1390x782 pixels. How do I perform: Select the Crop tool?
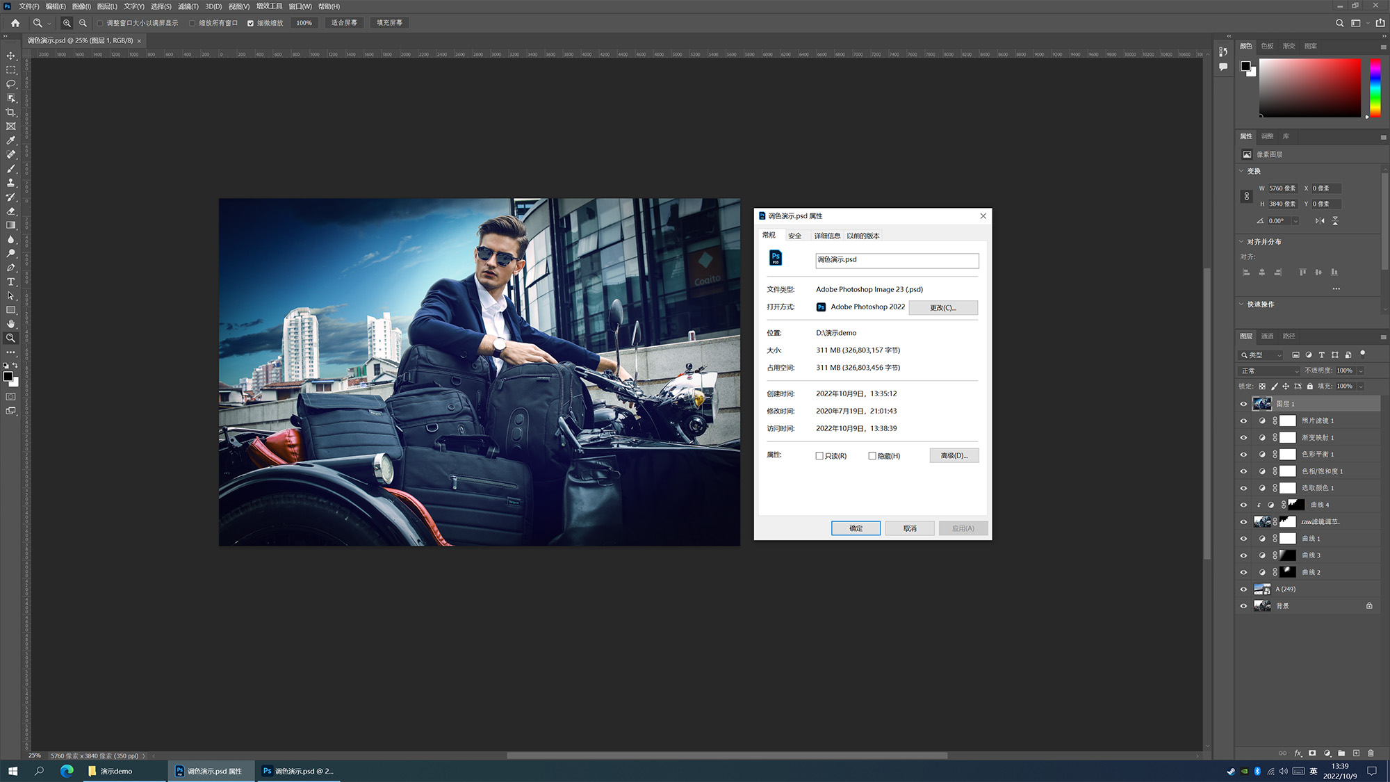pyautogui.click(x=10, y=112)
